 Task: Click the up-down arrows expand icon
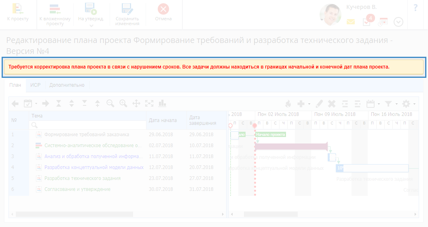[72, 103]
